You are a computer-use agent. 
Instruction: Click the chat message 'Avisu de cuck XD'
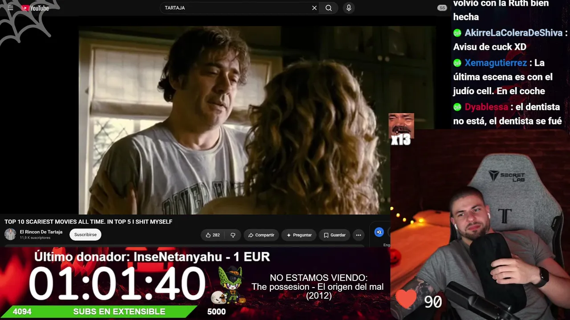pos(490,47)
